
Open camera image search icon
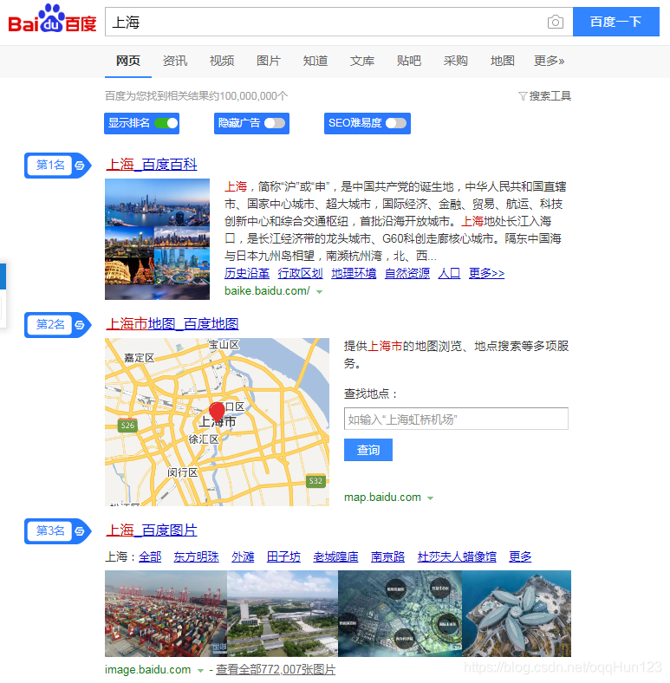click(555, 22)
